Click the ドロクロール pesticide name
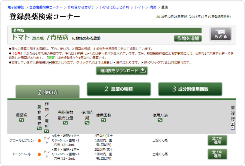Viewport: 245px width, 166px height. (21, 154)
